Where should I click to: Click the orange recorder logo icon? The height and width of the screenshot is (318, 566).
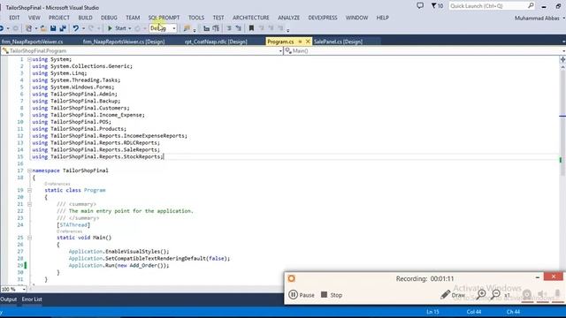291,278
